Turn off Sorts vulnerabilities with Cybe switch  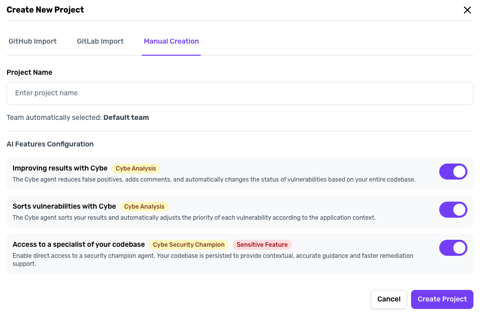coord(453,210)
